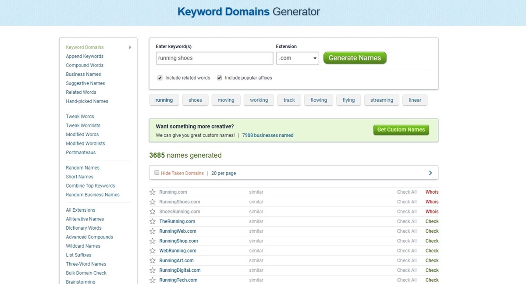The height and width of the screenshot is (284, 526).
Task: Open Portmanteaus in the sidebar
Action: coord(81,153)
